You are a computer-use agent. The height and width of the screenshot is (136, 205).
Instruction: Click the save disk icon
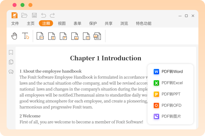[x=34, y=15]
